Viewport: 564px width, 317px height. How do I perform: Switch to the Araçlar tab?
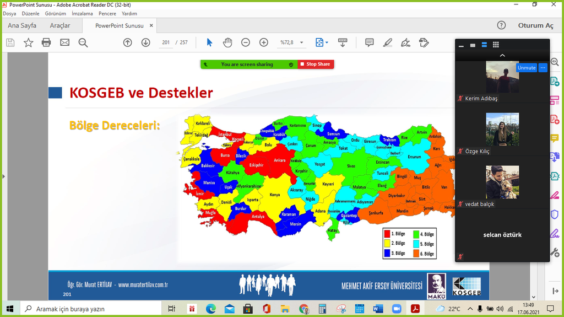[x=60, y=25]
